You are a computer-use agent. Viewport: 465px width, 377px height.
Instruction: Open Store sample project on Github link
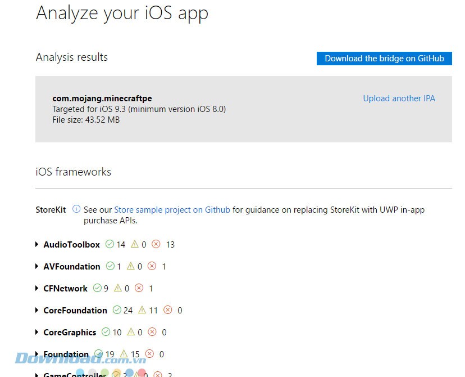coord(172,209)
